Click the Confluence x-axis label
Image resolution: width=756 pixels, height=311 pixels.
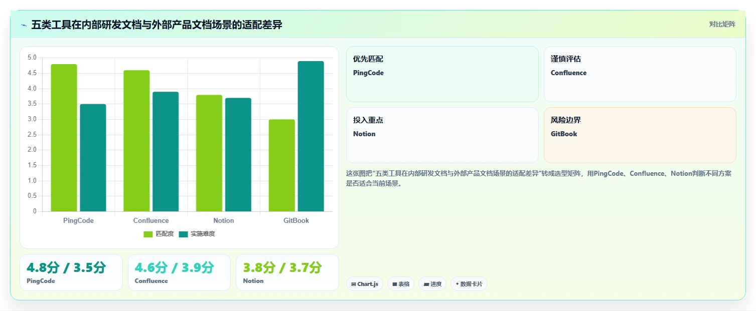tap(151, 220)
